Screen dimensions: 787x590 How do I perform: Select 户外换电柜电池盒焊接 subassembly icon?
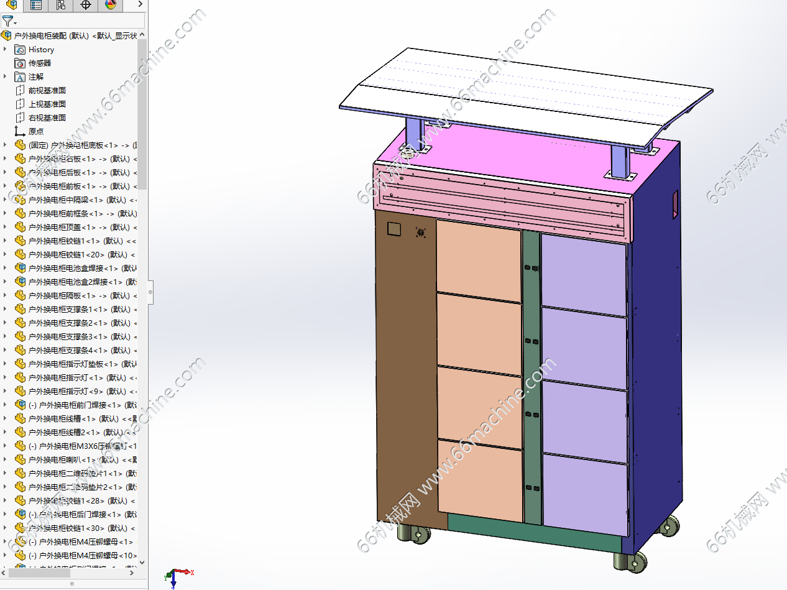pos(20,268)
